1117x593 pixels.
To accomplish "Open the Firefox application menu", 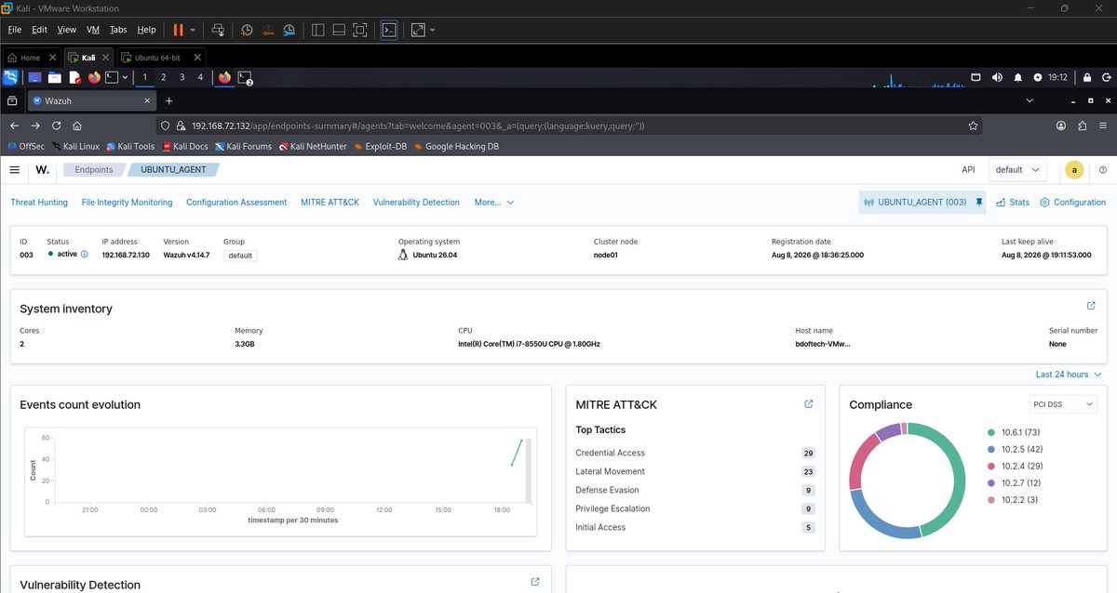I will coord(1103,125).
